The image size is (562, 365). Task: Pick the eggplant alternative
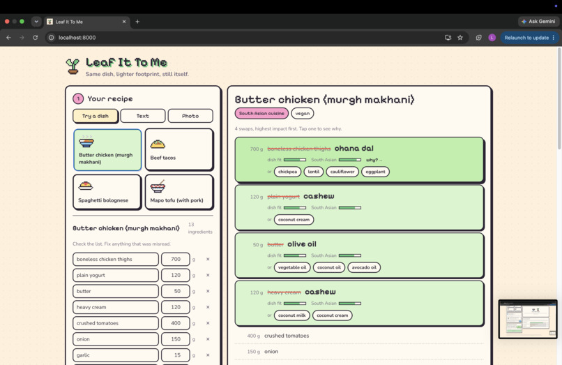tap(375, 172)
